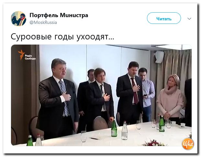201x157 pixels.
Task: Click the flower arrangement on the table
Action: [x=154, y=142]
